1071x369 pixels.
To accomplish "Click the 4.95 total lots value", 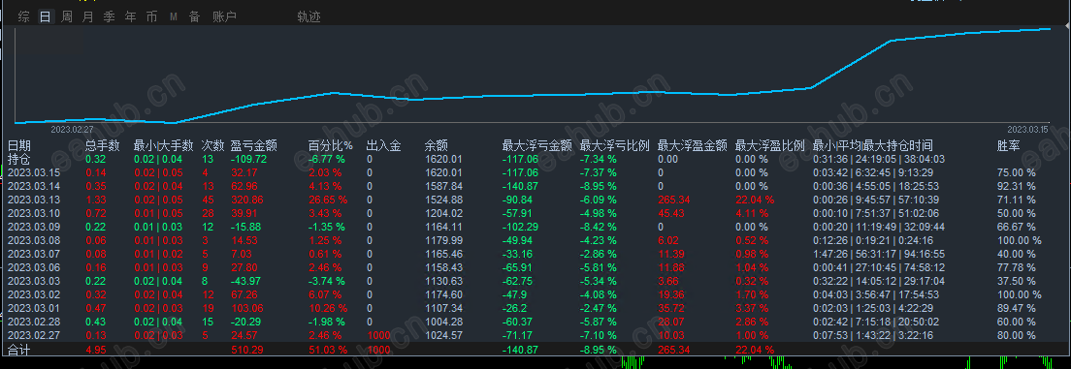I will click(x=96, y=350).
